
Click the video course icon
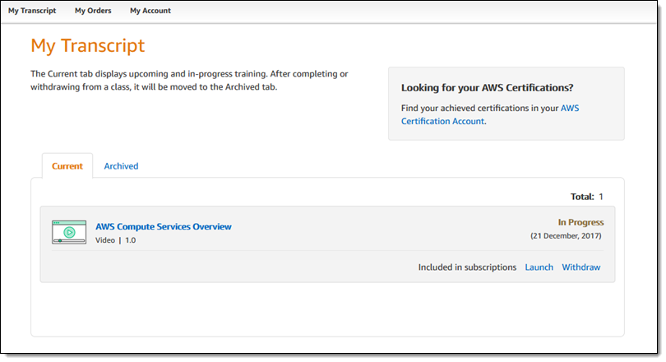point(69,232)
